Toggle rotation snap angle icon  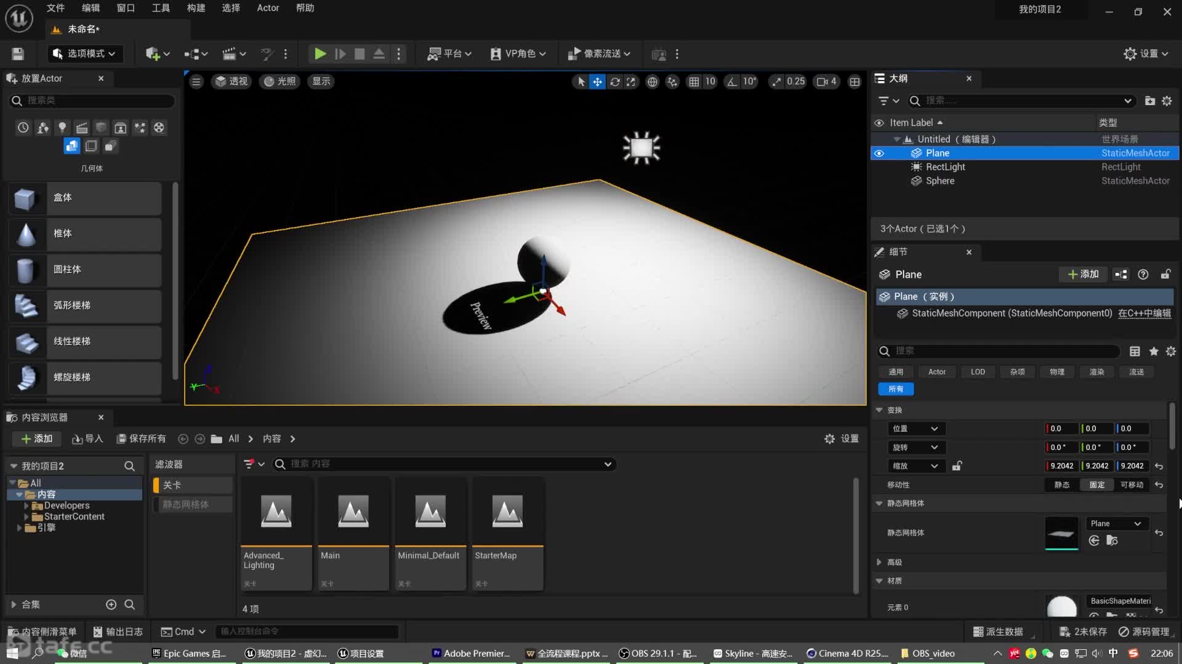click(x=731, y=82)
